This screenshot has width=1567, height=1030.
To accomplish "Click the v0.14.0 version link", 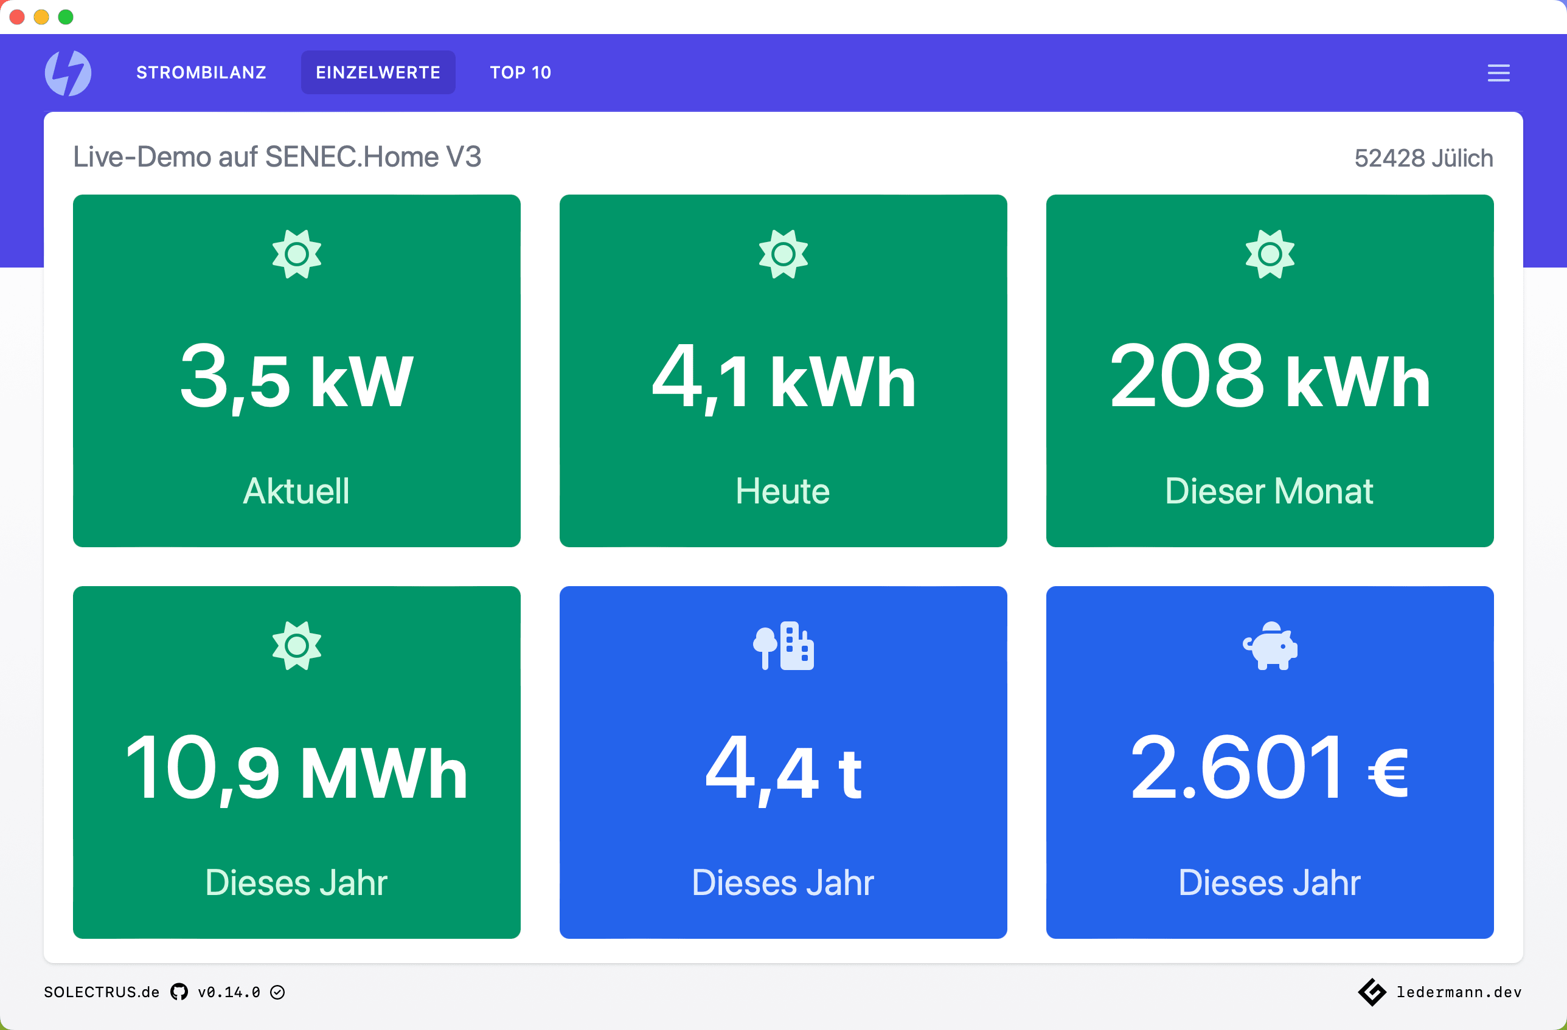I will [x=229, y=992].
